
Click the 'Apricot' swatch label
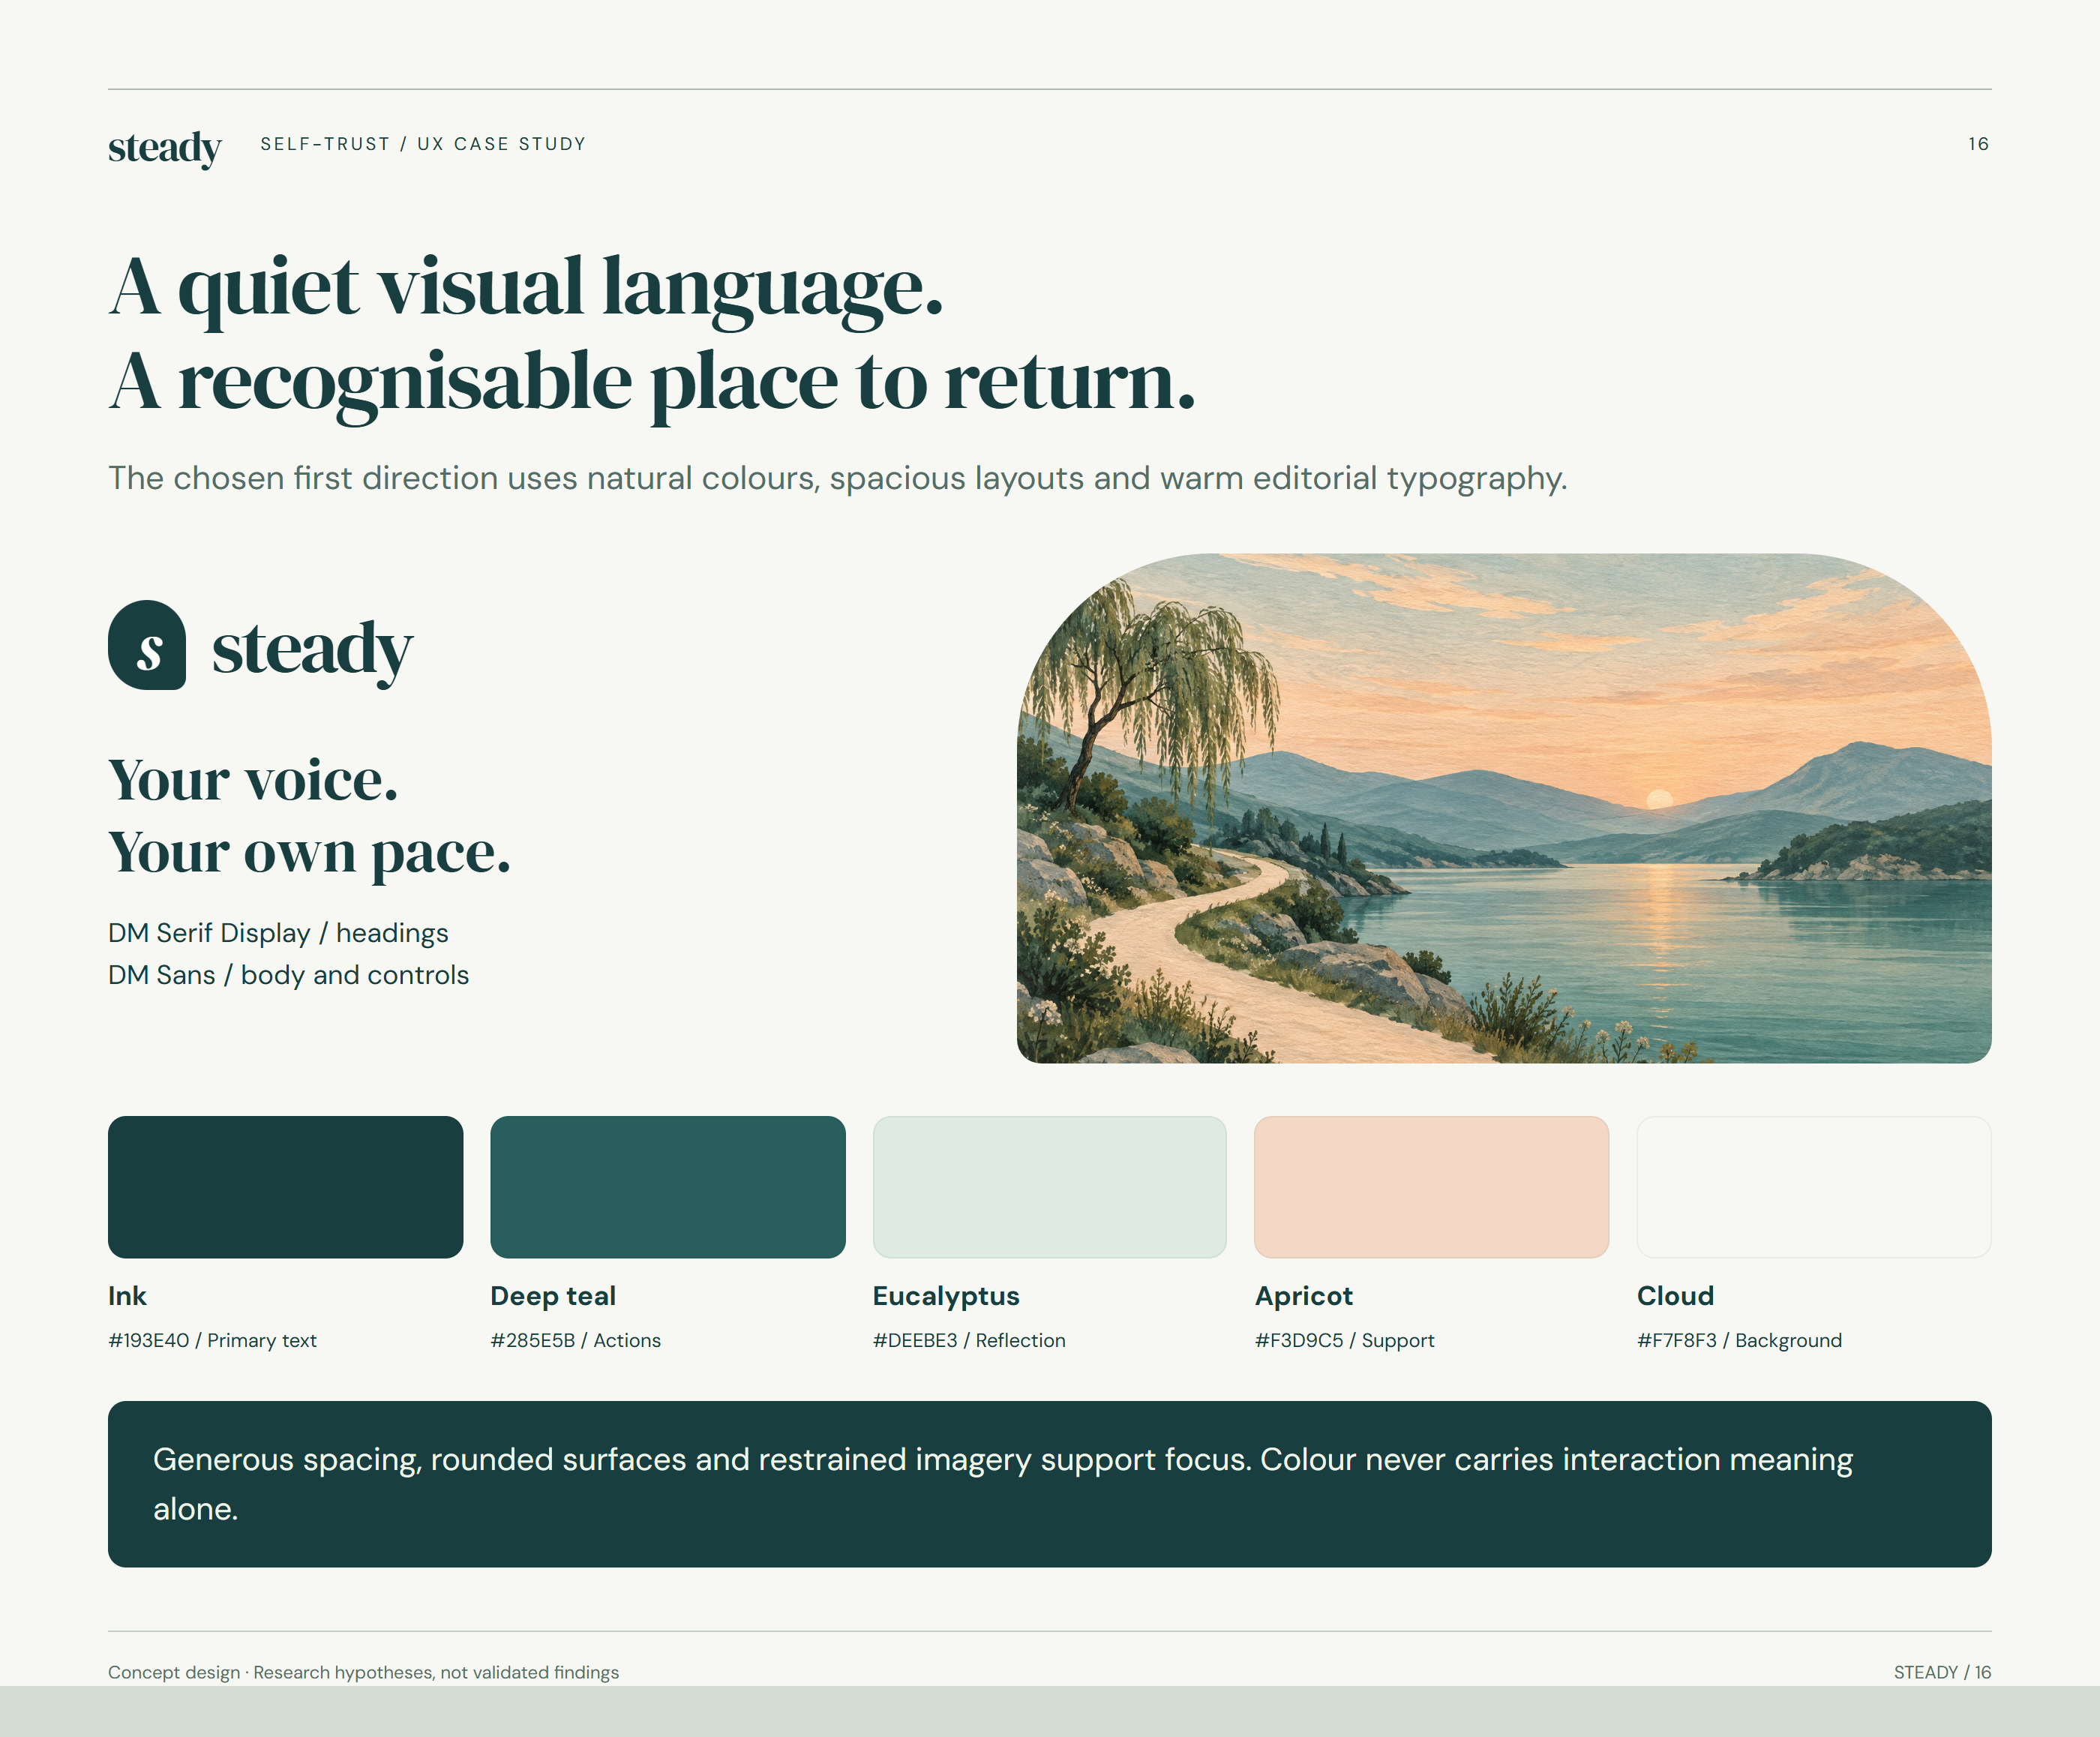pos(1304,1296)
